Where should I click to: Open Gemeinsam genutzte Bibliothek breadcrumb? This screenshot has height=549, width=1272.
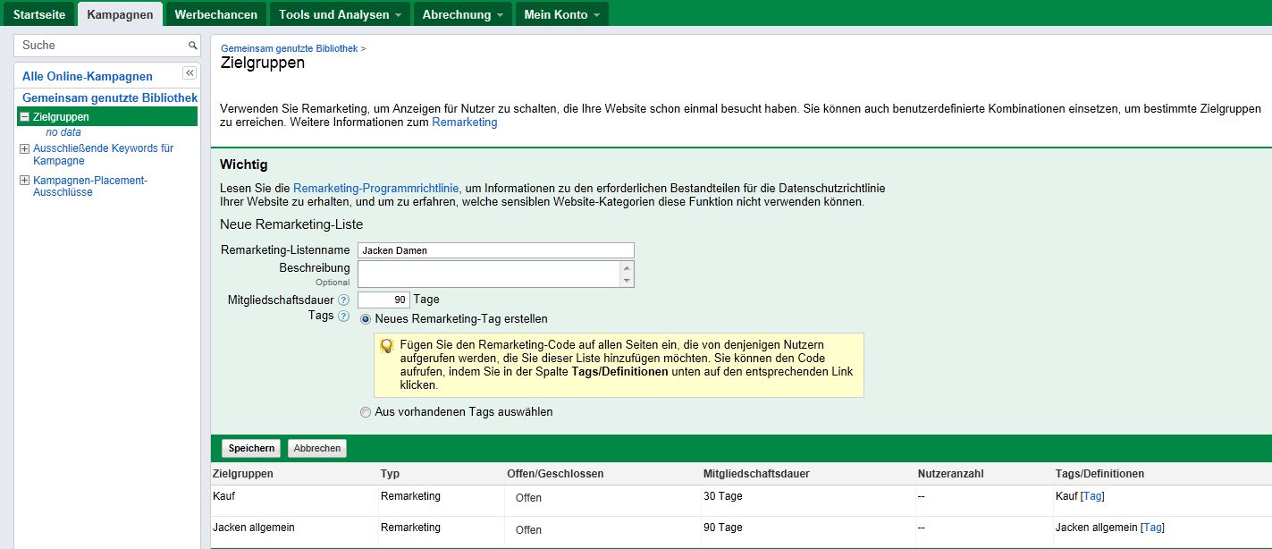[290, 48]
